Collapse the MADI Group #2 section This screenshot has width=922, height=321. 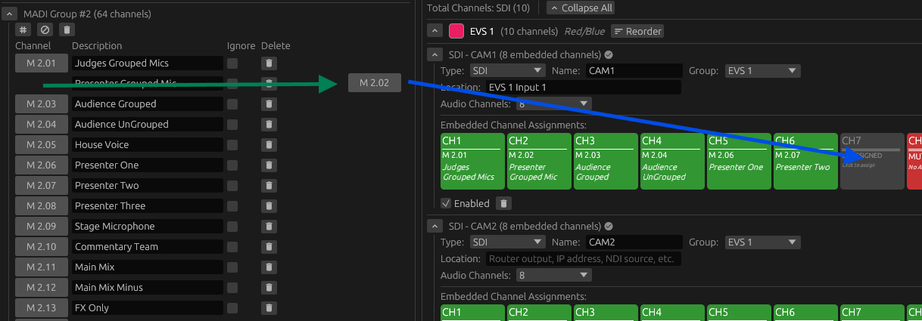(10, 14)
